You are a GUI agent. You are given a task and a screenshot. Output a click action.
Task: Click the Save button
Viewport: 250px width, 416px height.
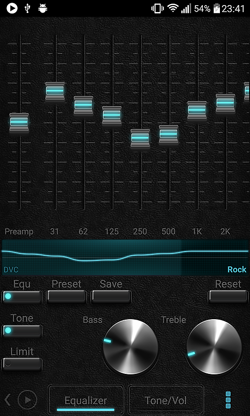(111, 297)
